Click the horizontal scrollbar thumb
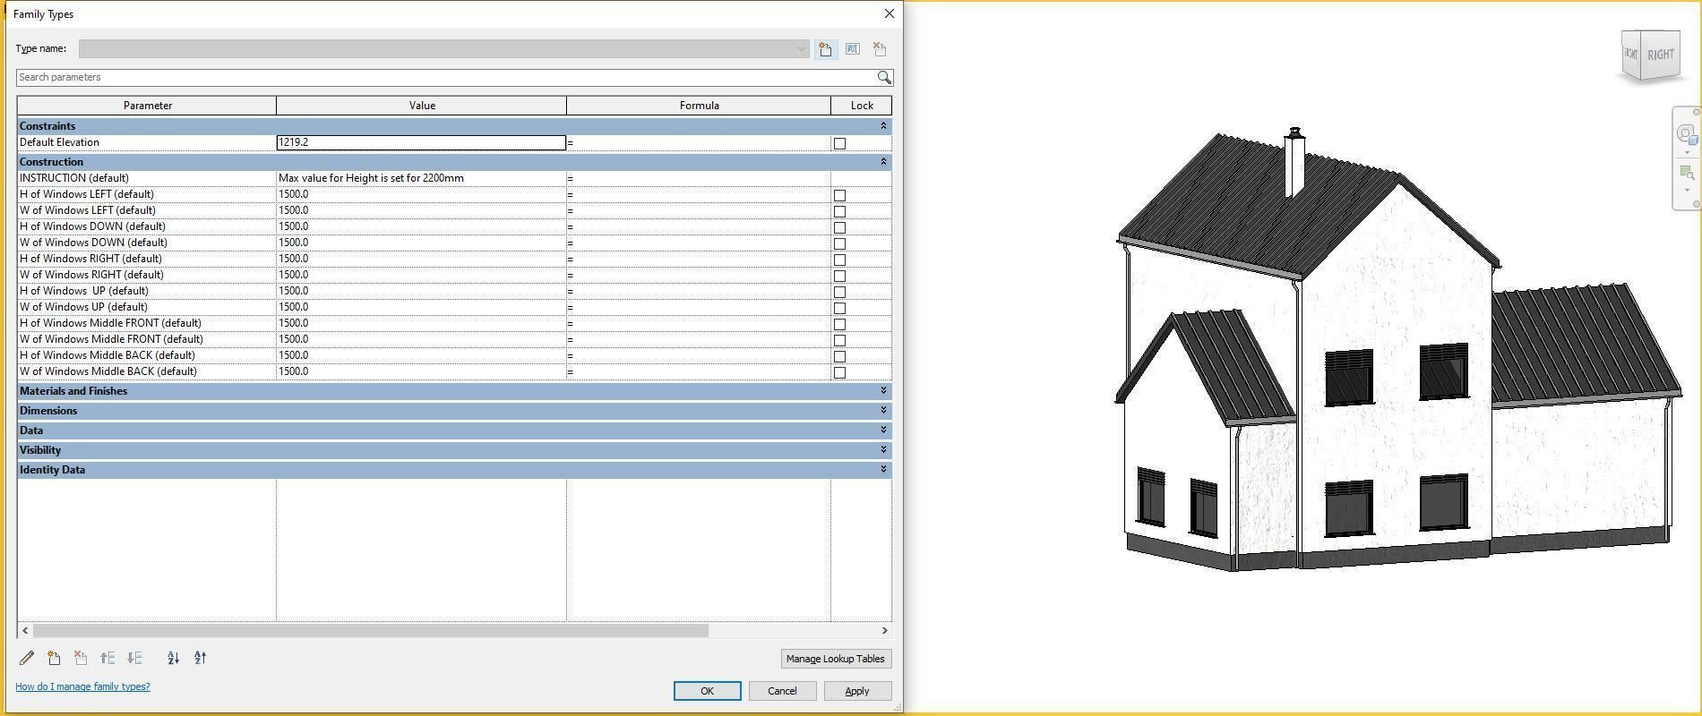Viewport: 1702px width, 716px height. click(371, 631)
